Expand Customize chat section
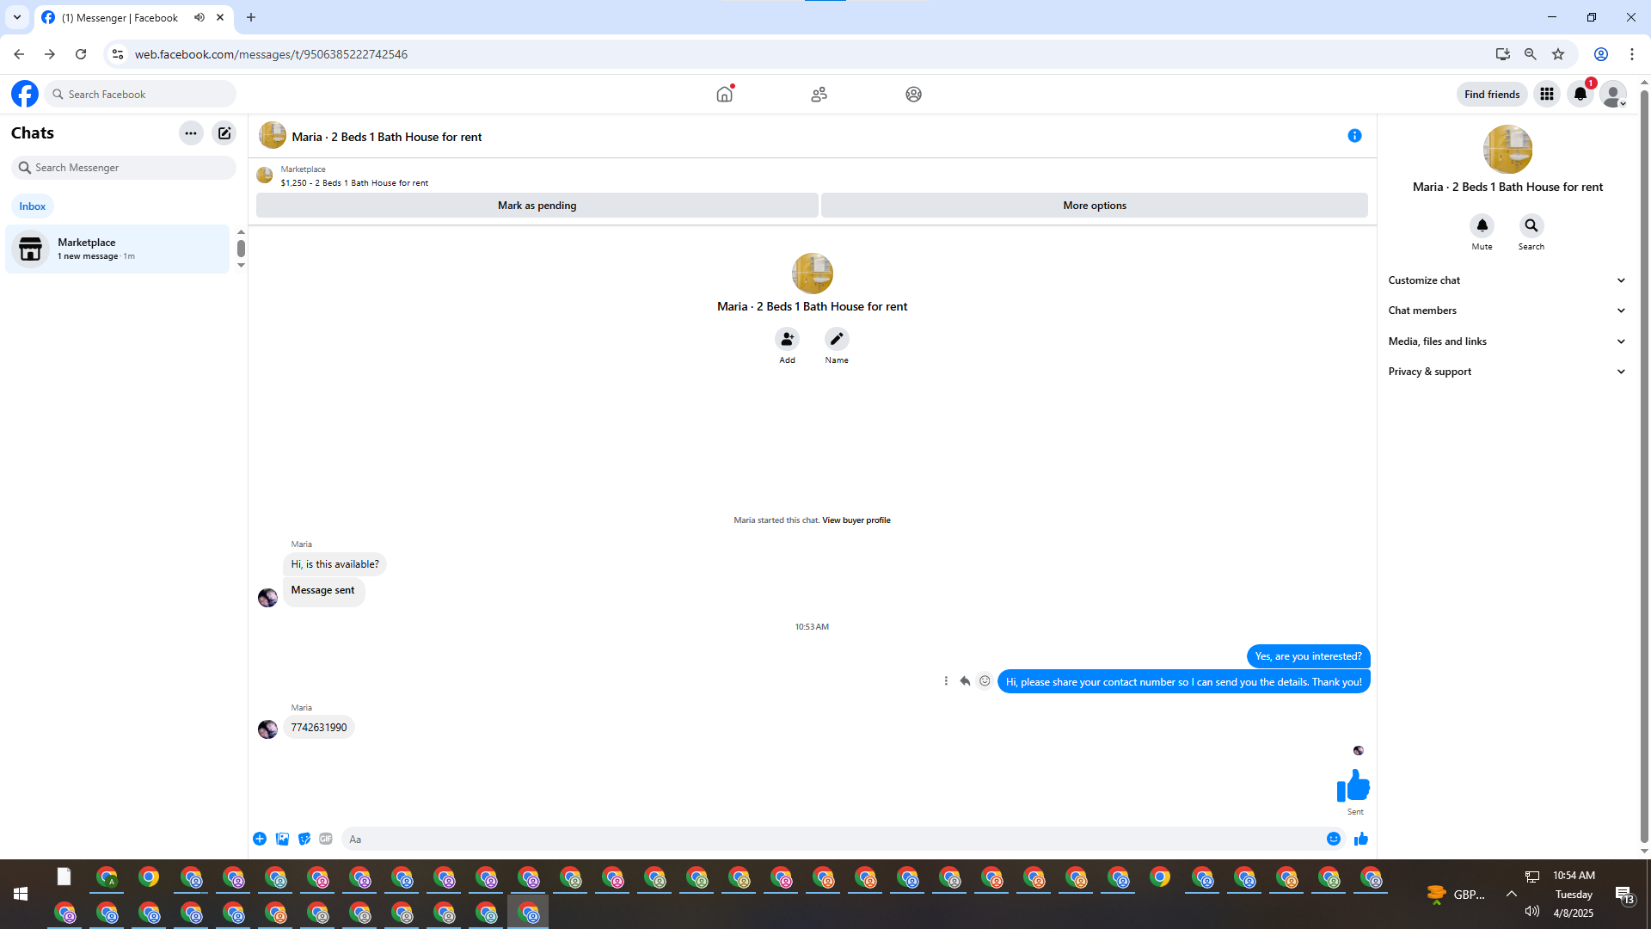This screenshot has width=1651, height=929. 1507,280
